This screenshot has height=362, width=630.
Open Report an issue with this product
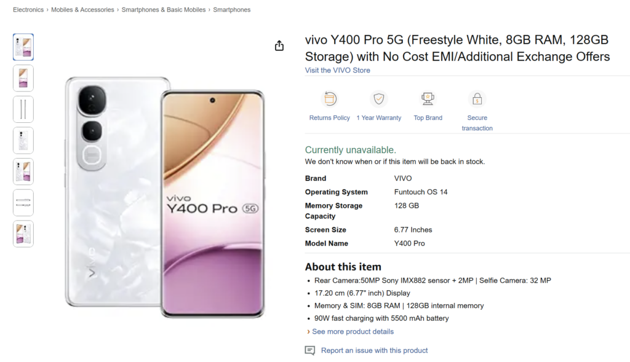click(374, 350)
